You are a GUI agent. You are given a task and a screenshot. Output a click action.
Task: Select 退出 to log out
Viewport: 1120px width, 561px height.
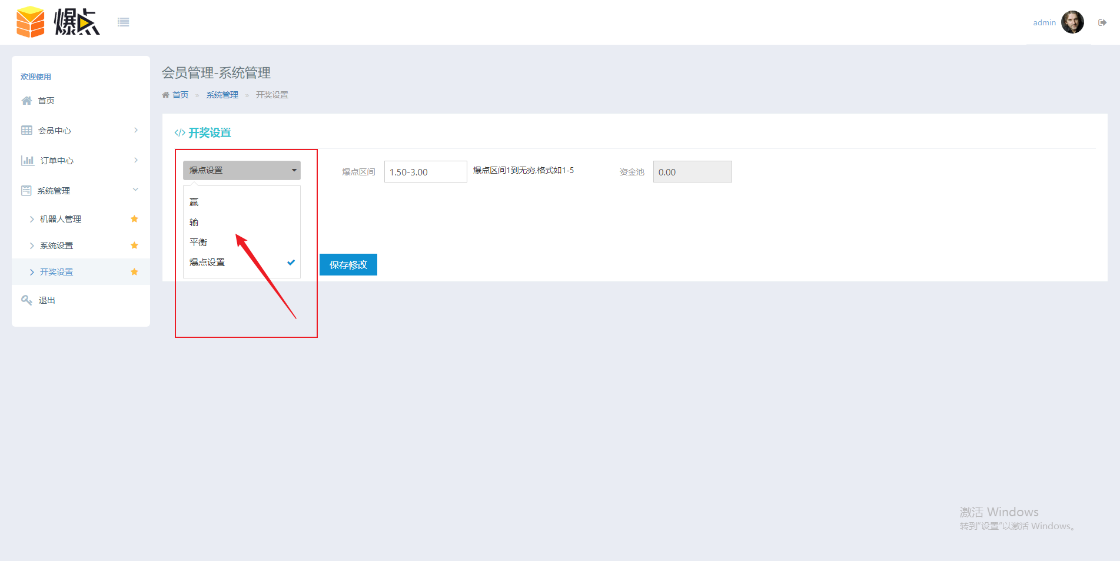[x=47, y=300]
